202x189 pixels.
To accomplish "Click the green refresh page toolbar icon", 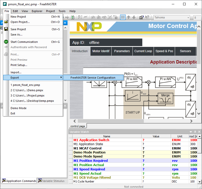I will coord(73,17).
